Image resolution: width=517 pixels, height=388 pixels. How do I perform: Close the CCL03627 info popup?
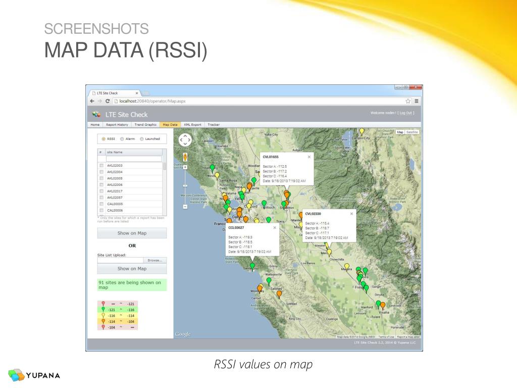coord(275,228)
